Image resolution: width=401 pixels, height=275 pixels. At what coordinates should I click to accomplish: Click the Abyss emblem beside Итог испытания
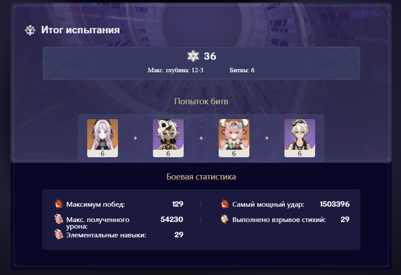point(30,30)
